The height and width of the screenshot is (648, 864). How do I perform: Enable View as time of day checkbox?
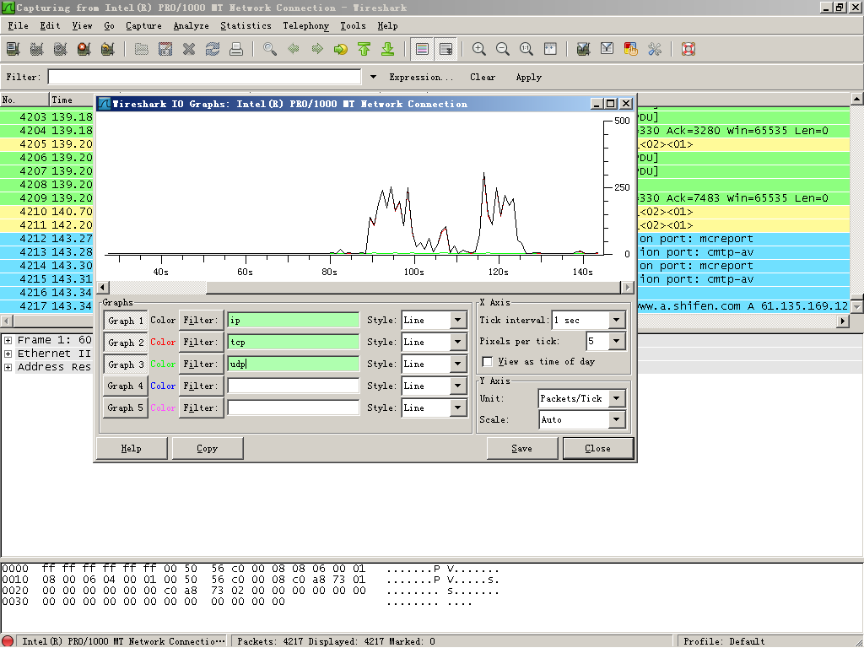pyautogui.click(x=488, y=362)
